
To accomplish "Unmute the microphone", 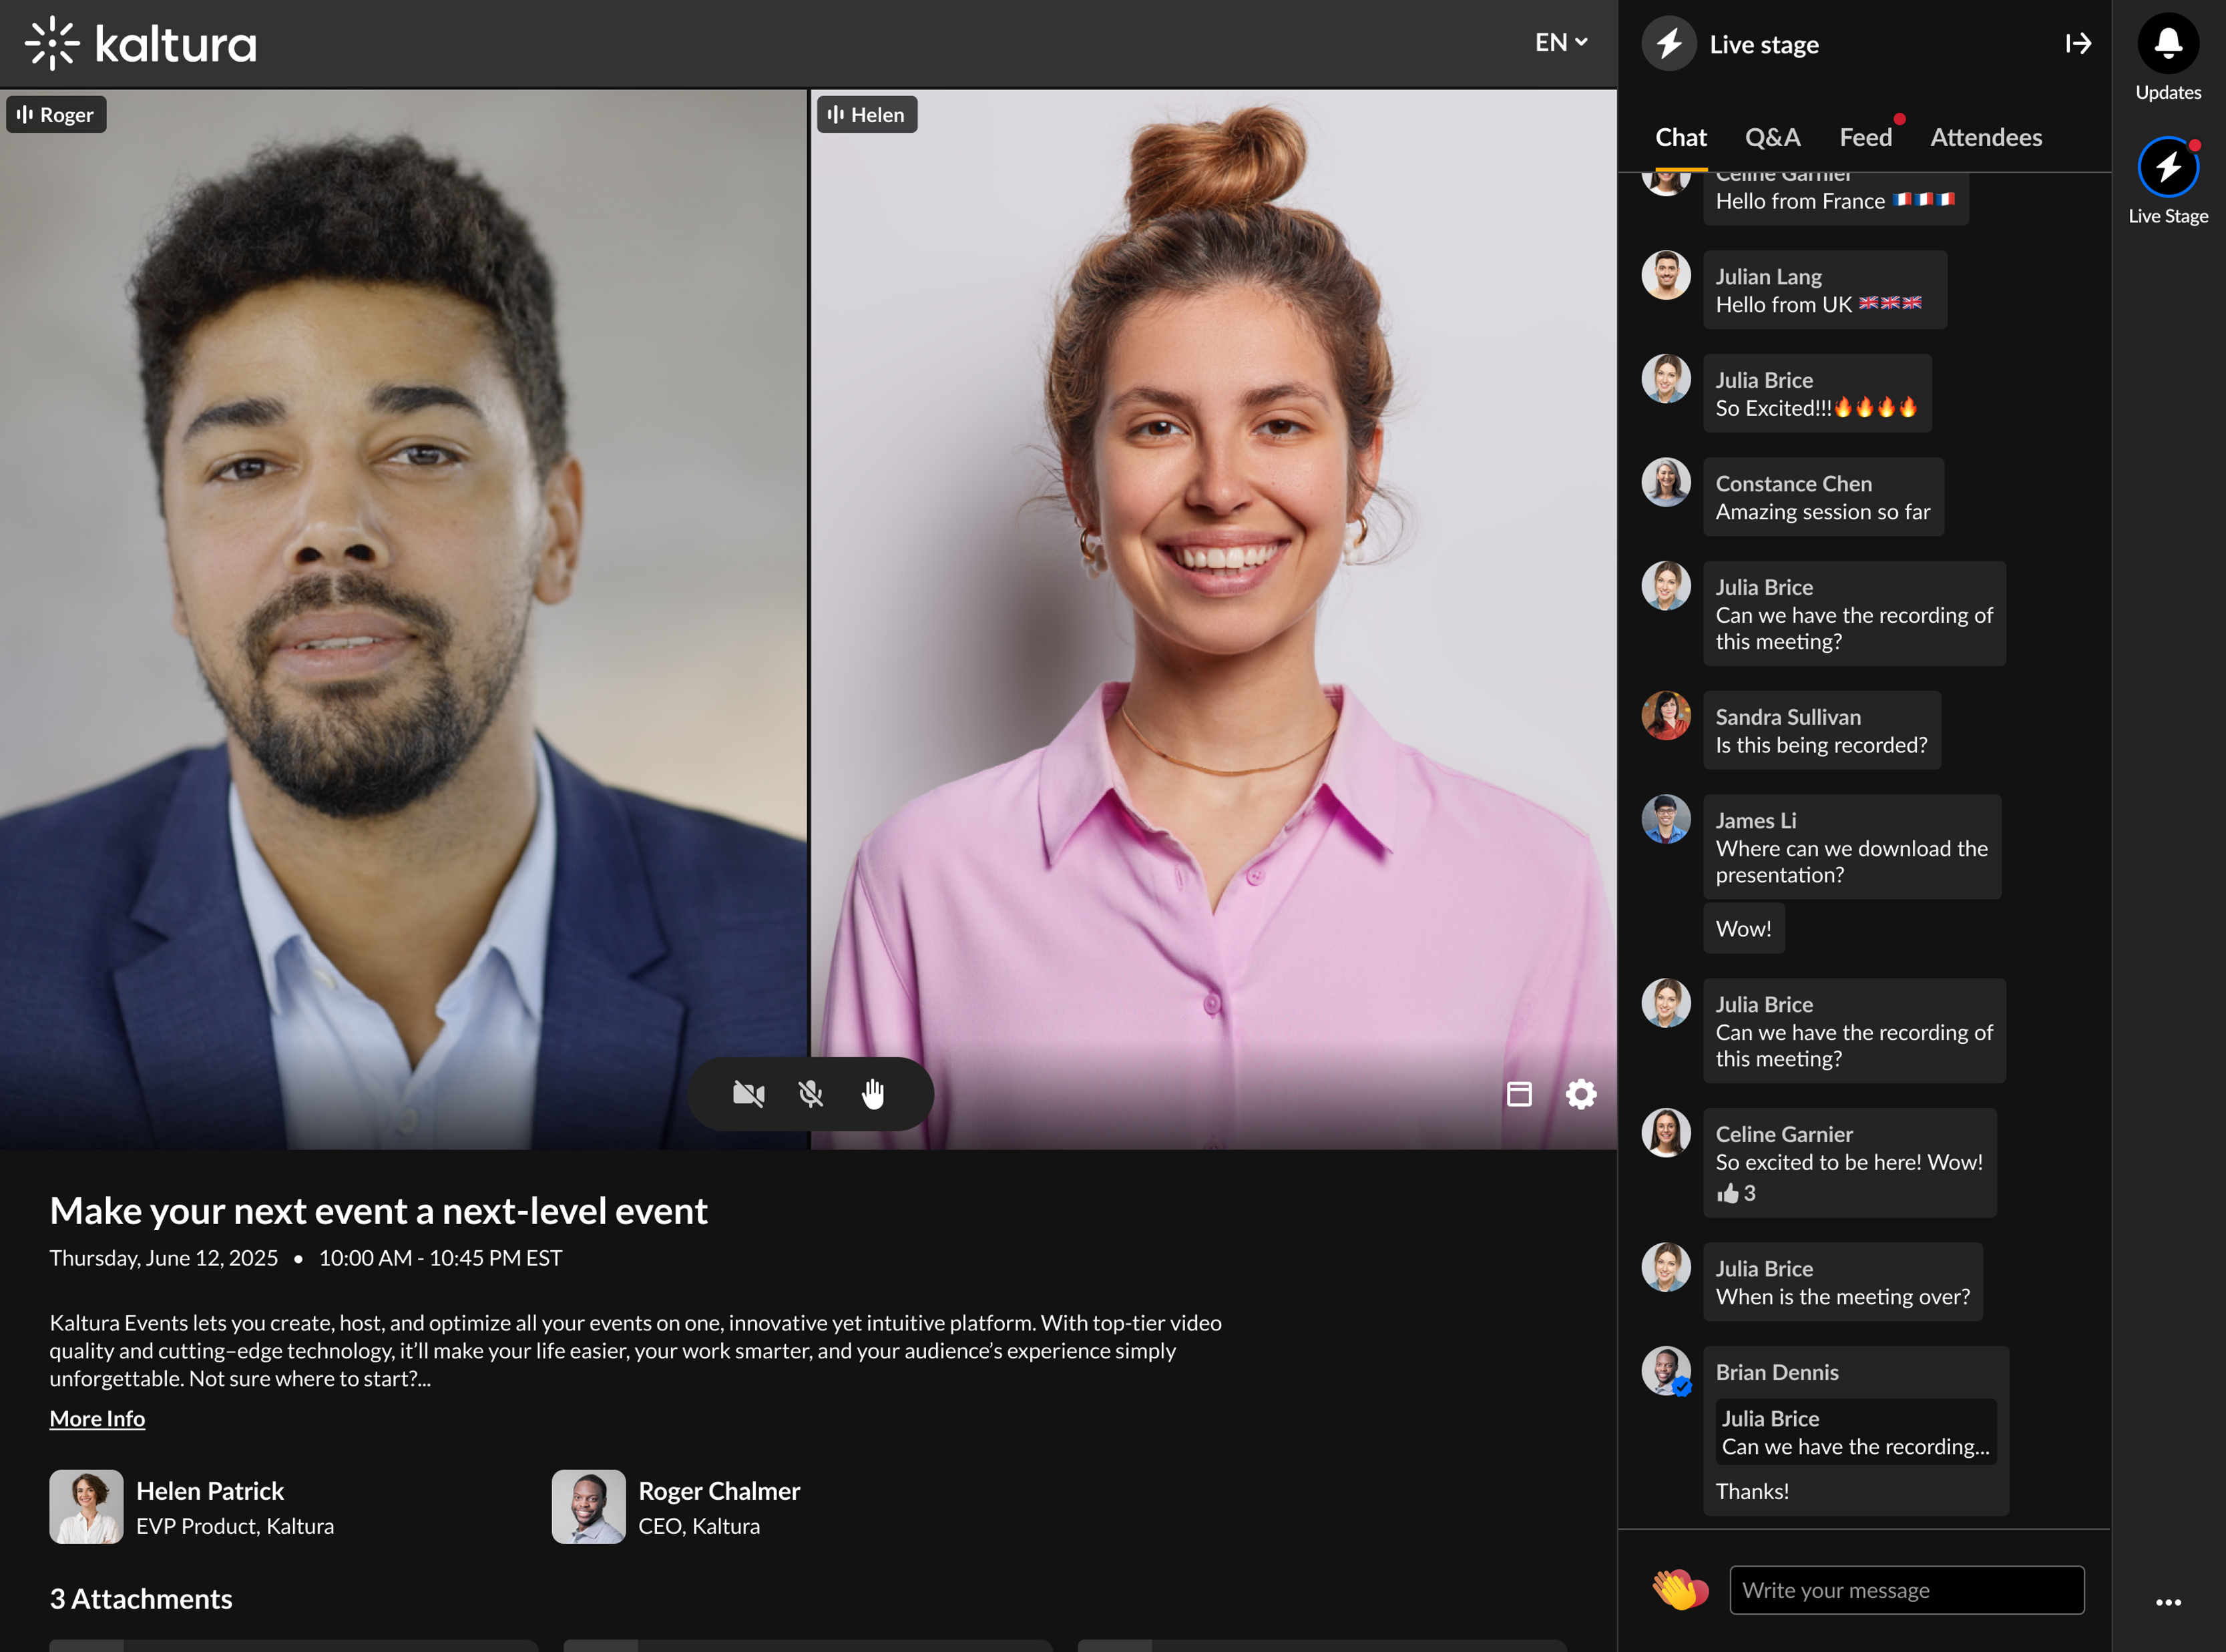I will 811,1094.
